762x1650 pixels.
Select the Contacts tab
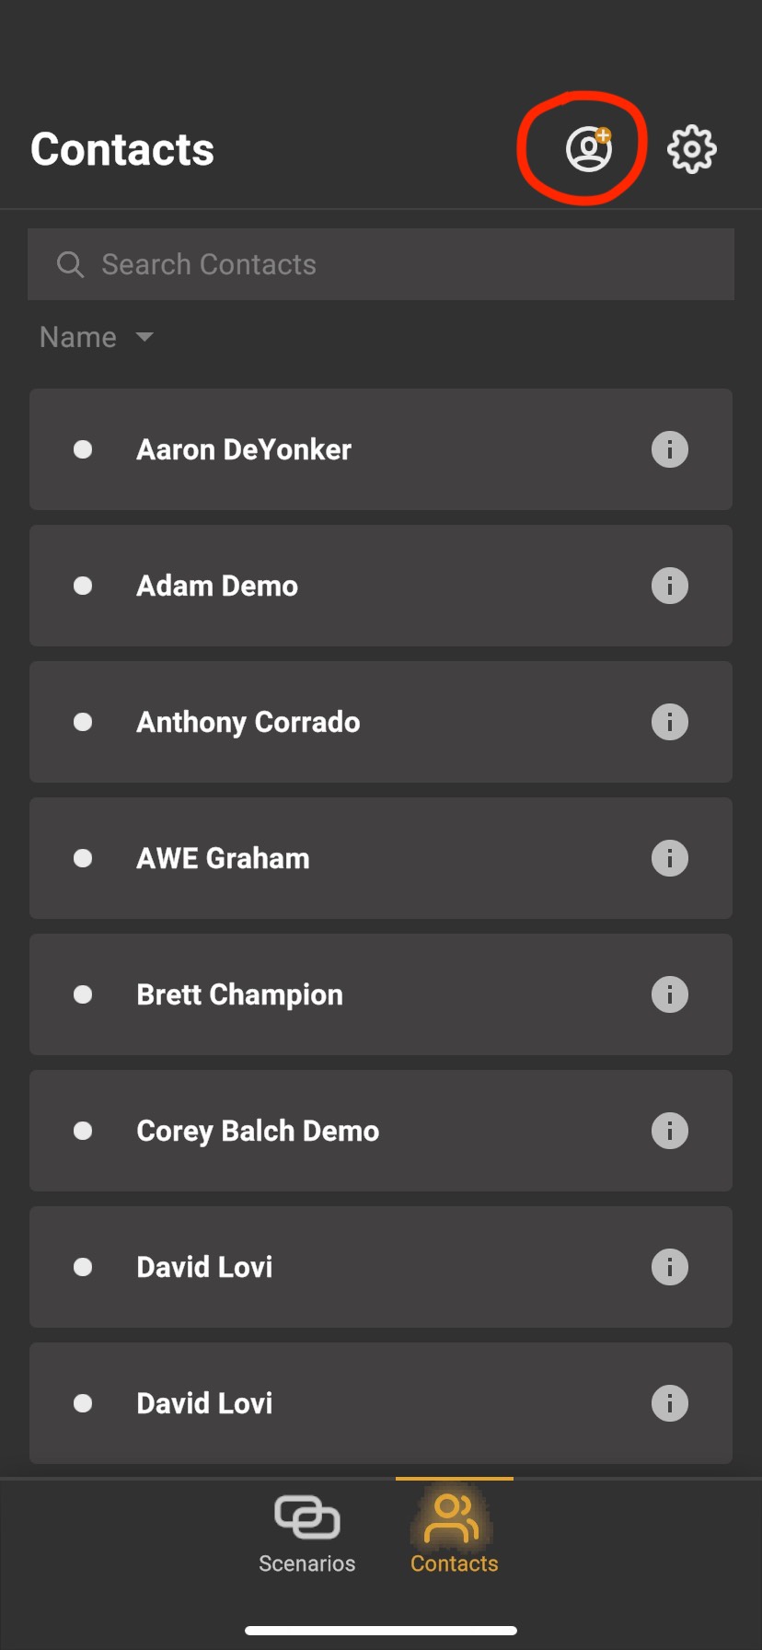click(455, 1534)
